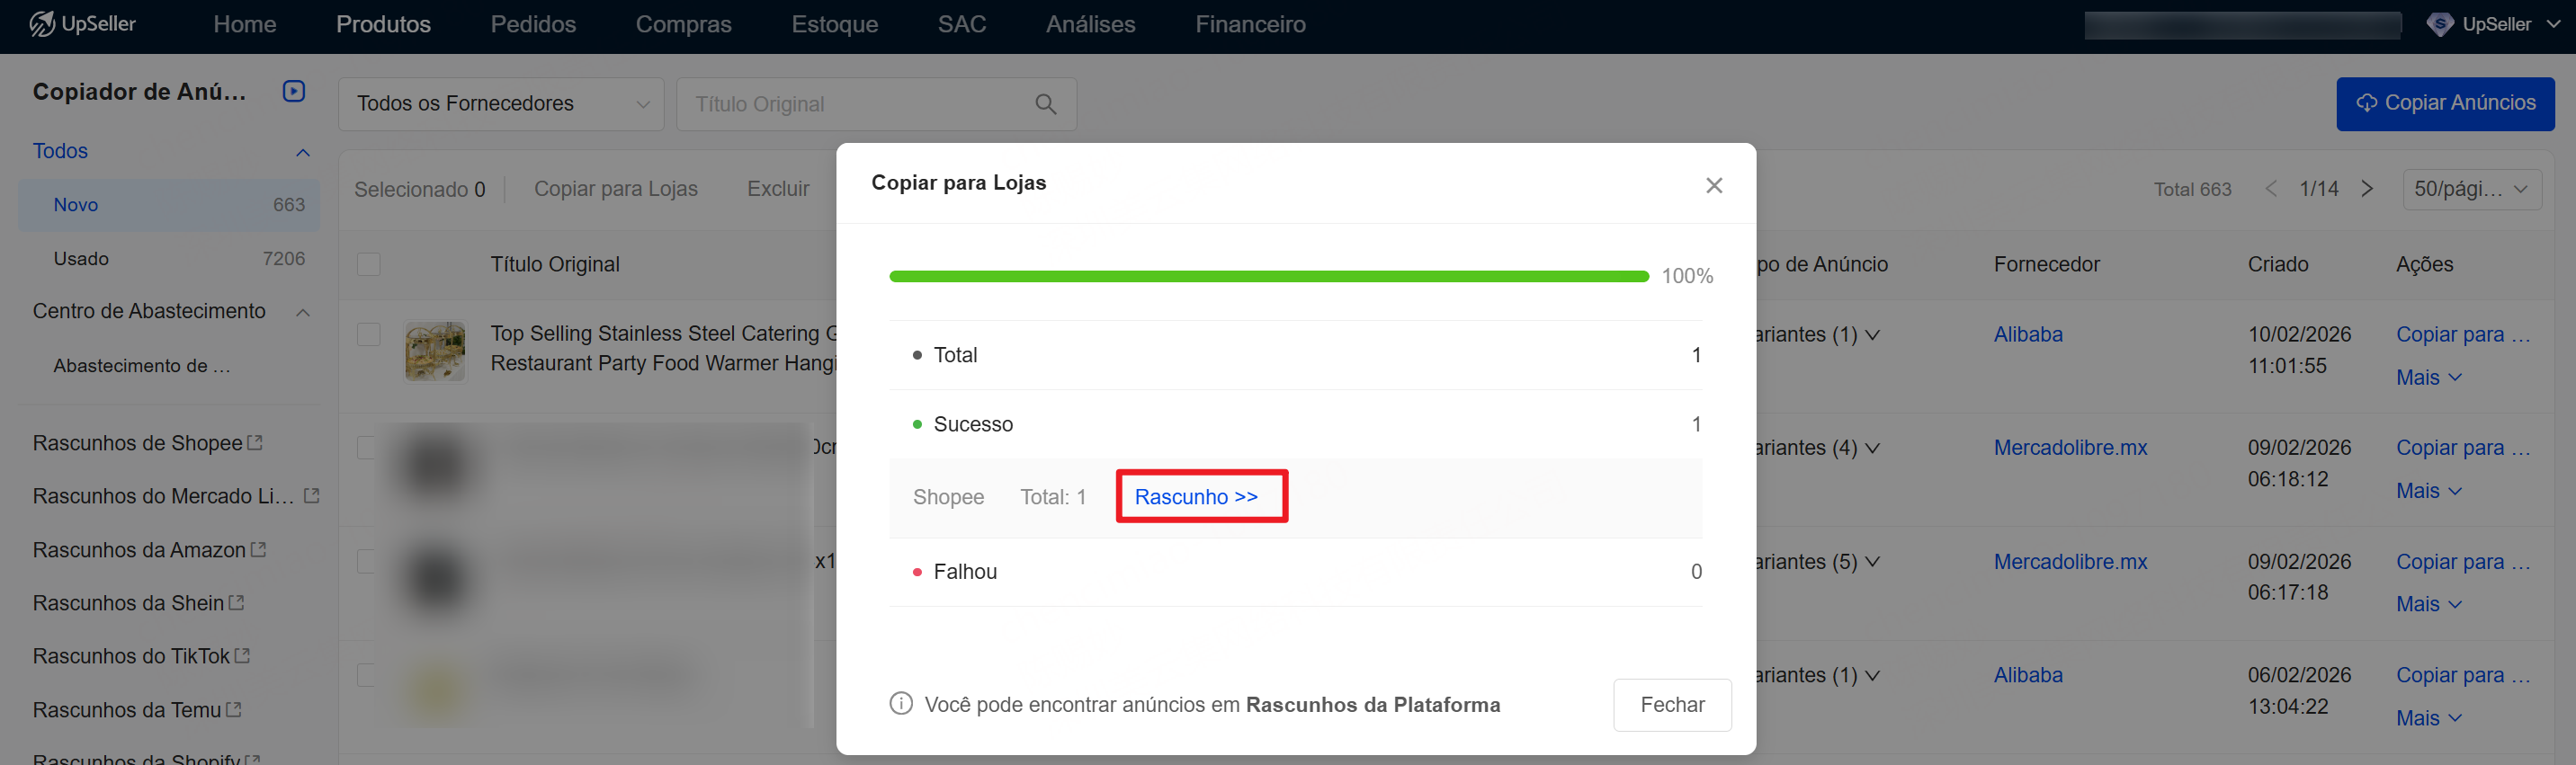The image size is (2576, 765).
Task: Open the Estoque menu
Action: [x=834, y=24]
